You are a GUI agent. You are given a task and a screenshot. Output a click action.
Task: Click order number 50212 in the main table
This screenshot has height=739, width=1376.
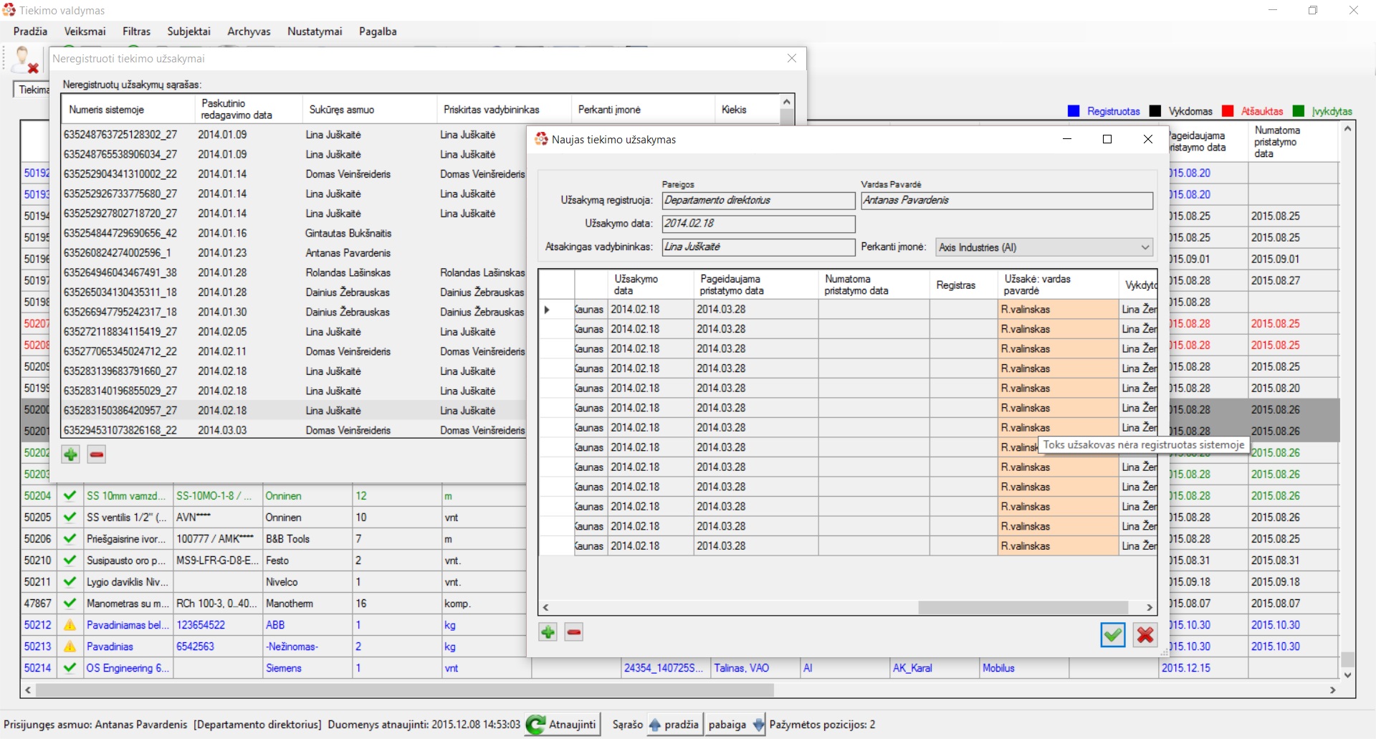[38, 625]
